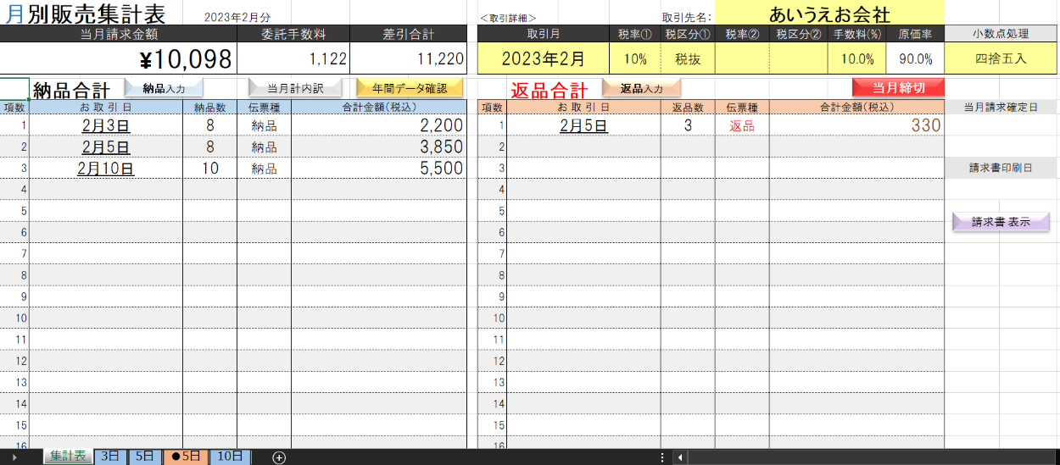The image size is (1060, 465).
Task: Switch to the 集計表 sheet tab
Action: [x=68, y=456]
